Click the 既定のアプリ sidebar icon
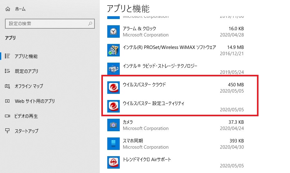 (x=7, y=71)
